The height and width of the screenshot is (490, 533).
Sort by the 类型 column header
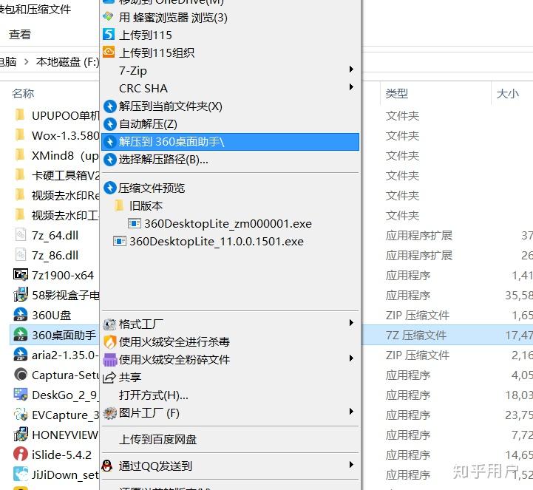397,93
